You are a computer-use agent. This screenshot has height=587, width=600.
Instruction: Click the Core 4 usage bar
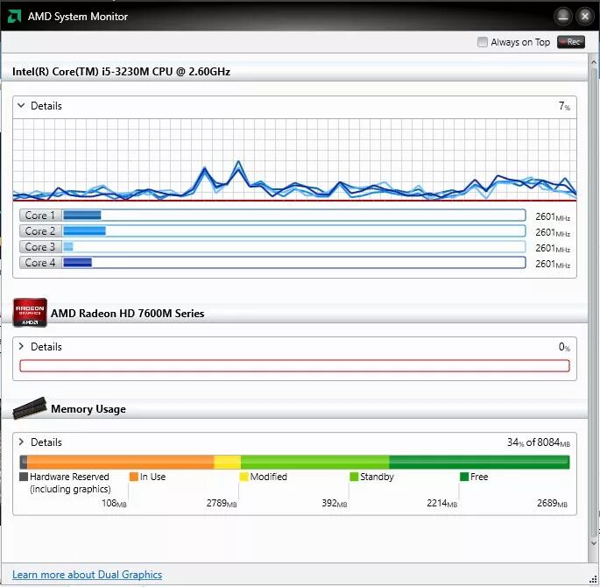294,263
